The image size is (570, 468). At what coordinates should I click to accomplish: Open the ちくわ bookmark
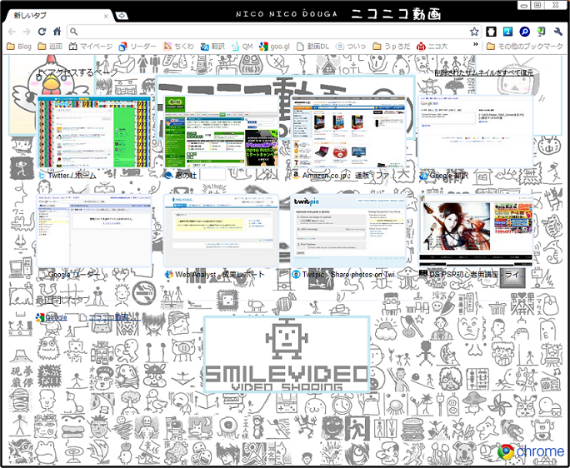(x=178, y=47)
